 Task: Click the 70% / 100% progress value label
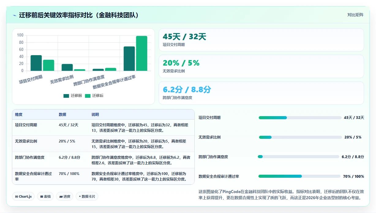click(353, 177)
